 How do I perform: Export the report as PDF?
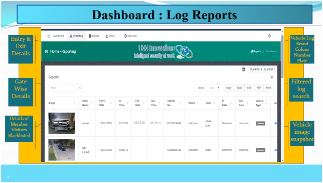[x=259, y=88]
